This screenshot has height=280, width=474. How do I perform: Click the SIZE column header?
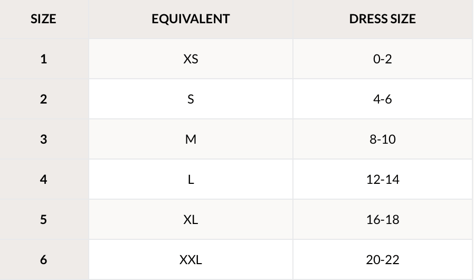(43, 19)
